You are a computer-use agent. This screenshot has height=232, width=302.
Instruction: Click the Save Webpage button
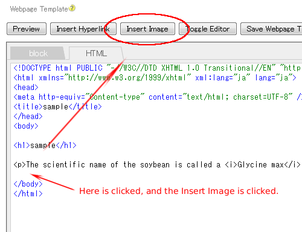(271, 29)
